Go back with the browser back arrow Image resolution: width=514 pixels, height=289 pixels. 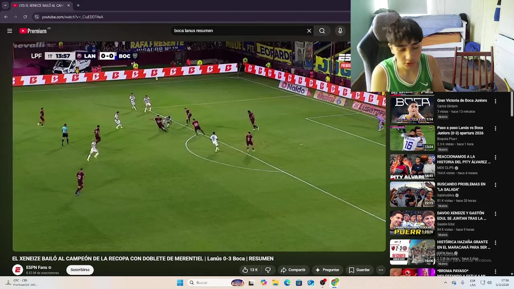(x=6, y=17)
